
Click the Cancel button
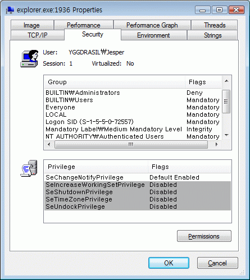tap(217, 263)
